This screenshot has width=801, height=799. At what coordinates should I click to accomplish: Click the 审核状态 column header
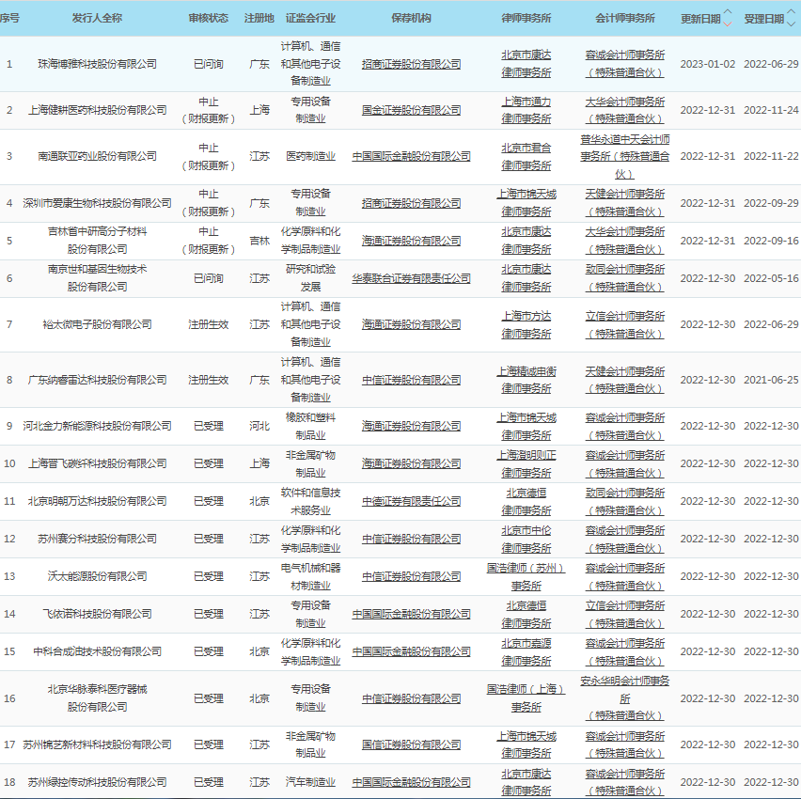pyautogui.click(x=208, y=18)
